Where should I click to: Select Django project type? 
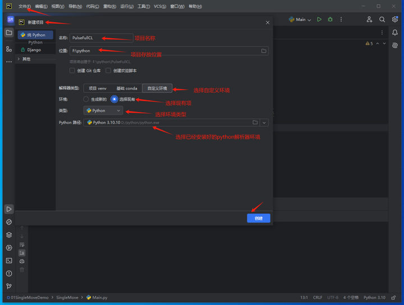(x=35, y=50)
